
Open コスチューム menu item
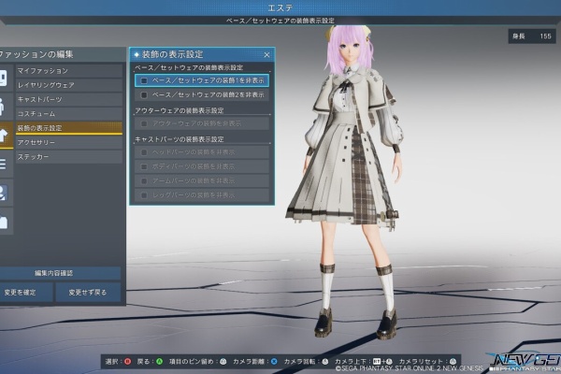(x=69, y=114)
